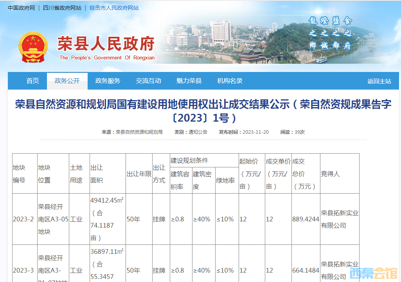Open the 四川省政府网站 link
Screen dimensions: 401x282
[62, 8]
